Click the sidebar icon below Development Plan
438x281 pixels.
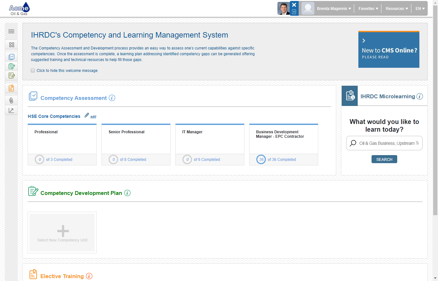(x=12, y=76)
